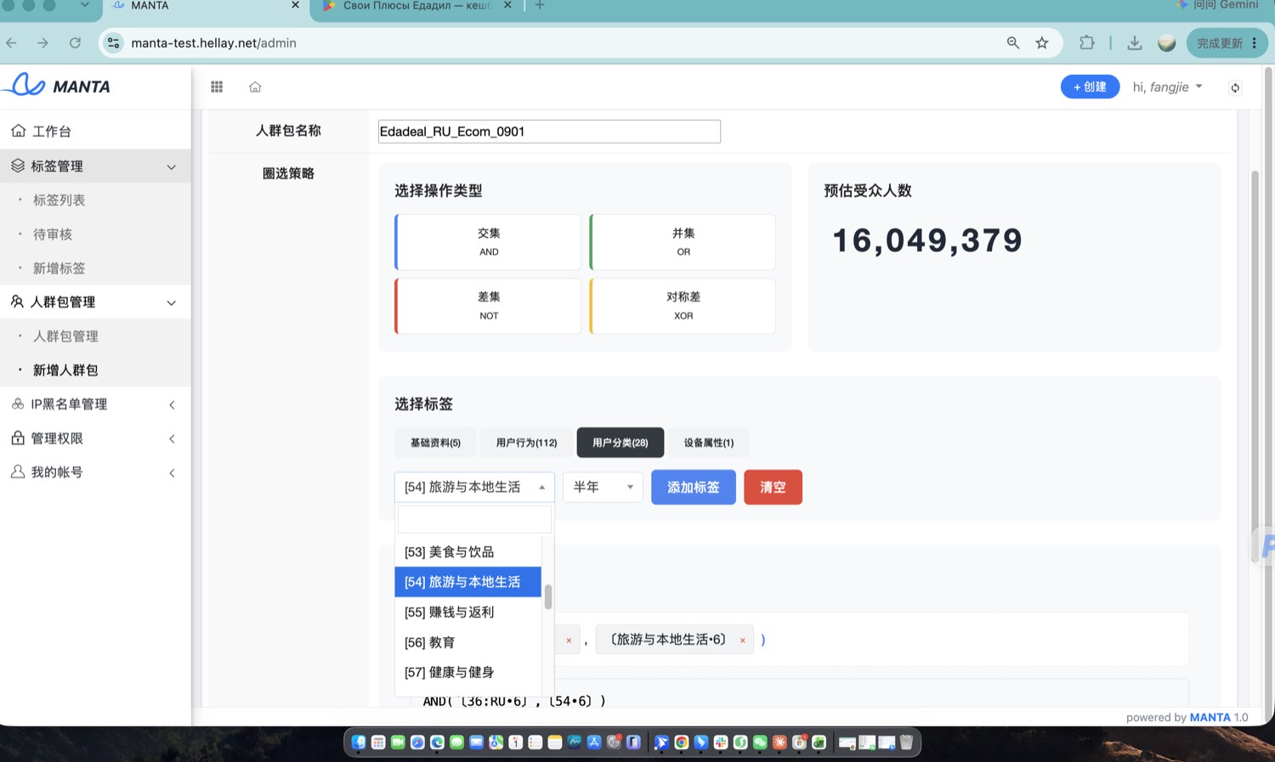
Task: Open the apps grid icon in header
Action: click(x=217, y=87)
